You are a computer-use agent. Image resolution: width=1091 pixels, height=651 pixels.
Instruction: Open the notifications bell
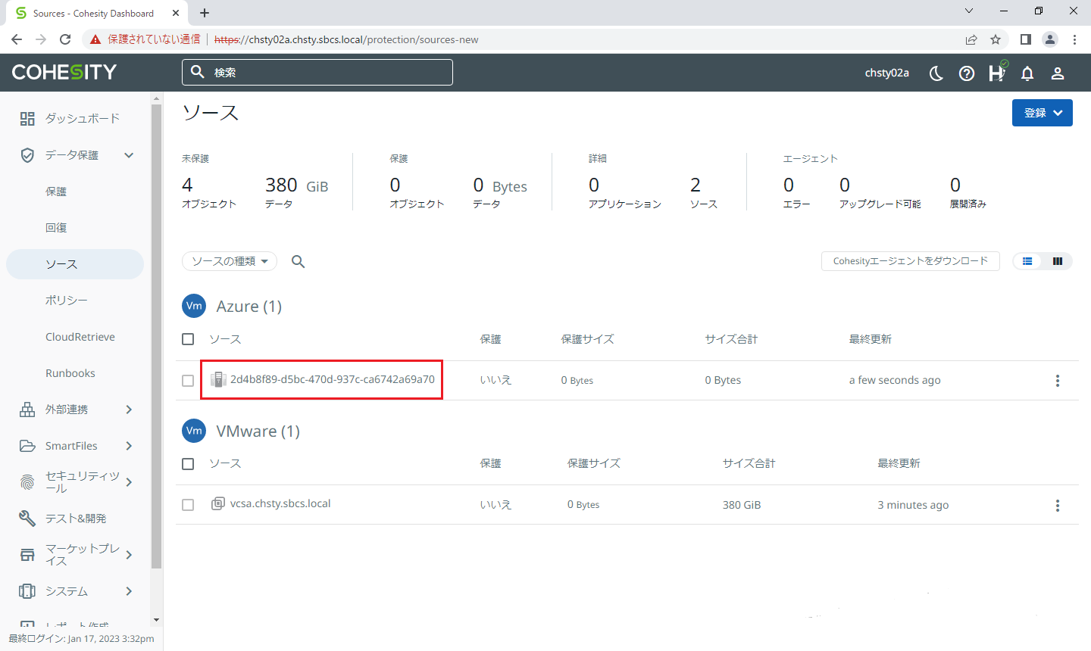(x=1027, y=73)
